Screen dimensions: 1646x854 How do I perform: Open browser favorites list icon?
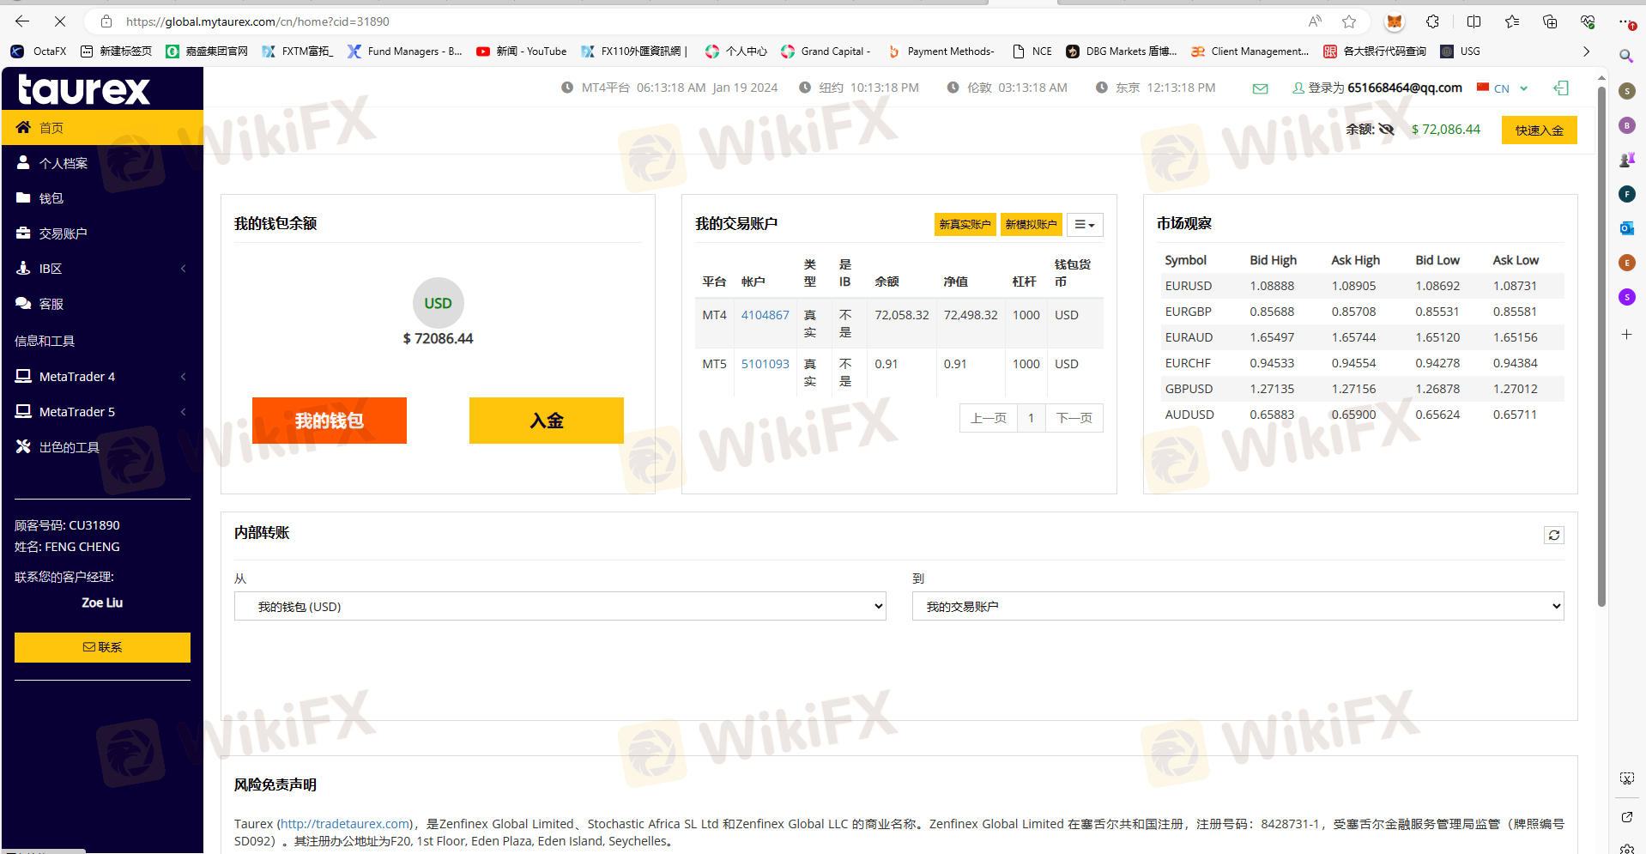pyautogui.click(x=1512, y=21)
